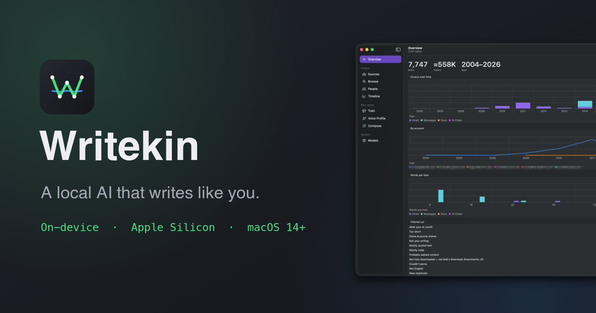Viewport: 596px width, 313px height.
Task: Click the 'Apple Silicon' green label
Action: tap(173, 228)
